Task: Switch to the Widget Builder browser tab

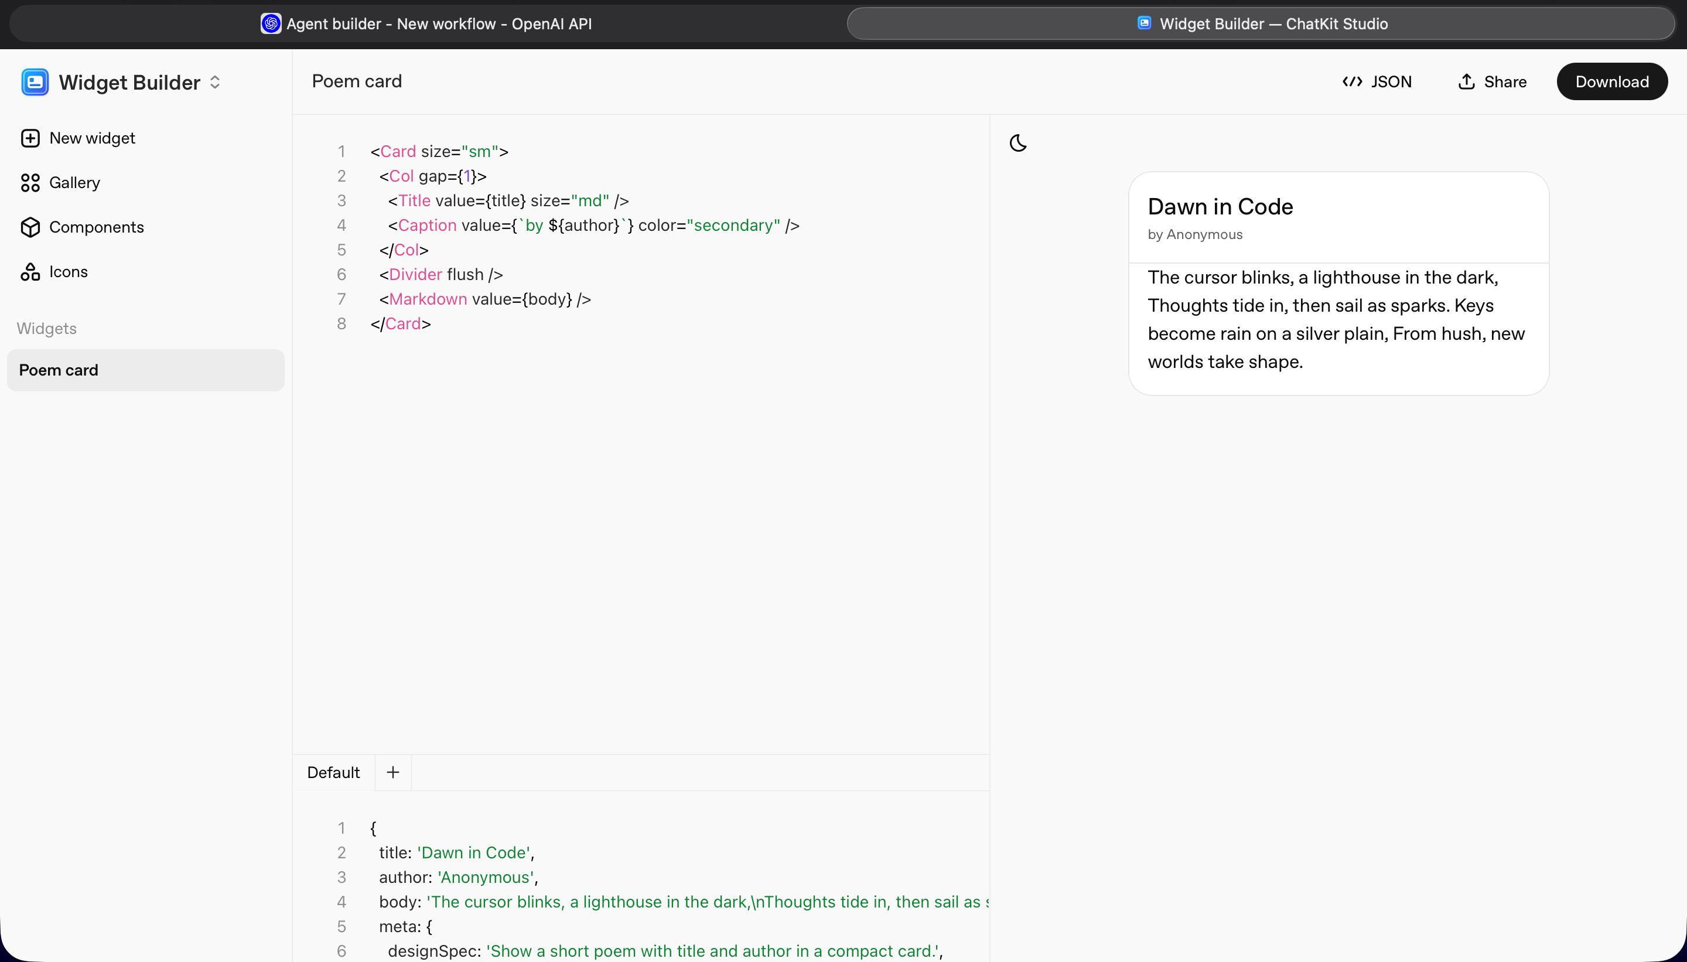Action: tap(1261, 24)
